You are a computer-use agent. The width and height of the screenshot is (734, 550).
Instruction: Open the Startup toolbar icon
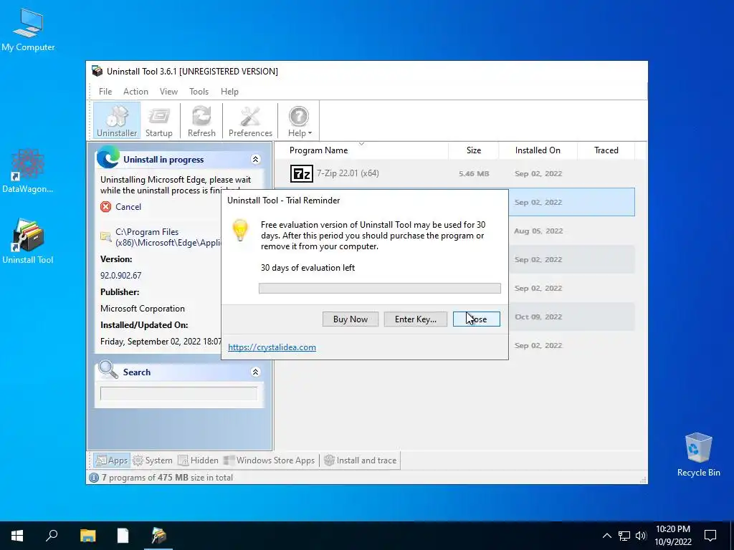(x=158, y=121)
